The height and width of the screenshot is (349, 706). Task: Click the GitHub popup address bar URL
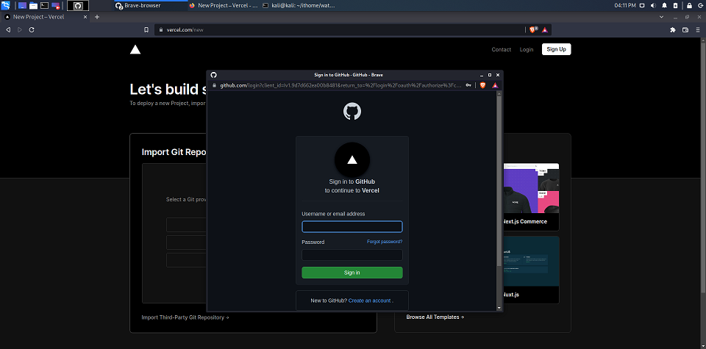(x=340, y=85)
